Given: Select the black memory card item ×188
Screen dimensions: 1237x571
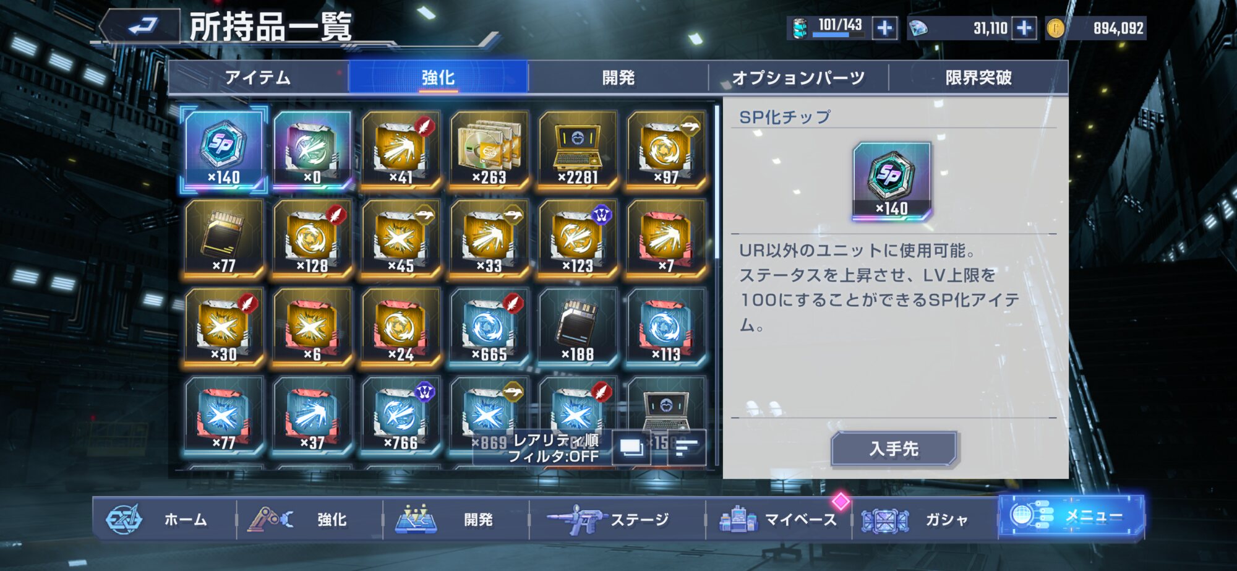Looking at the screenshot, I should (578, 326).
